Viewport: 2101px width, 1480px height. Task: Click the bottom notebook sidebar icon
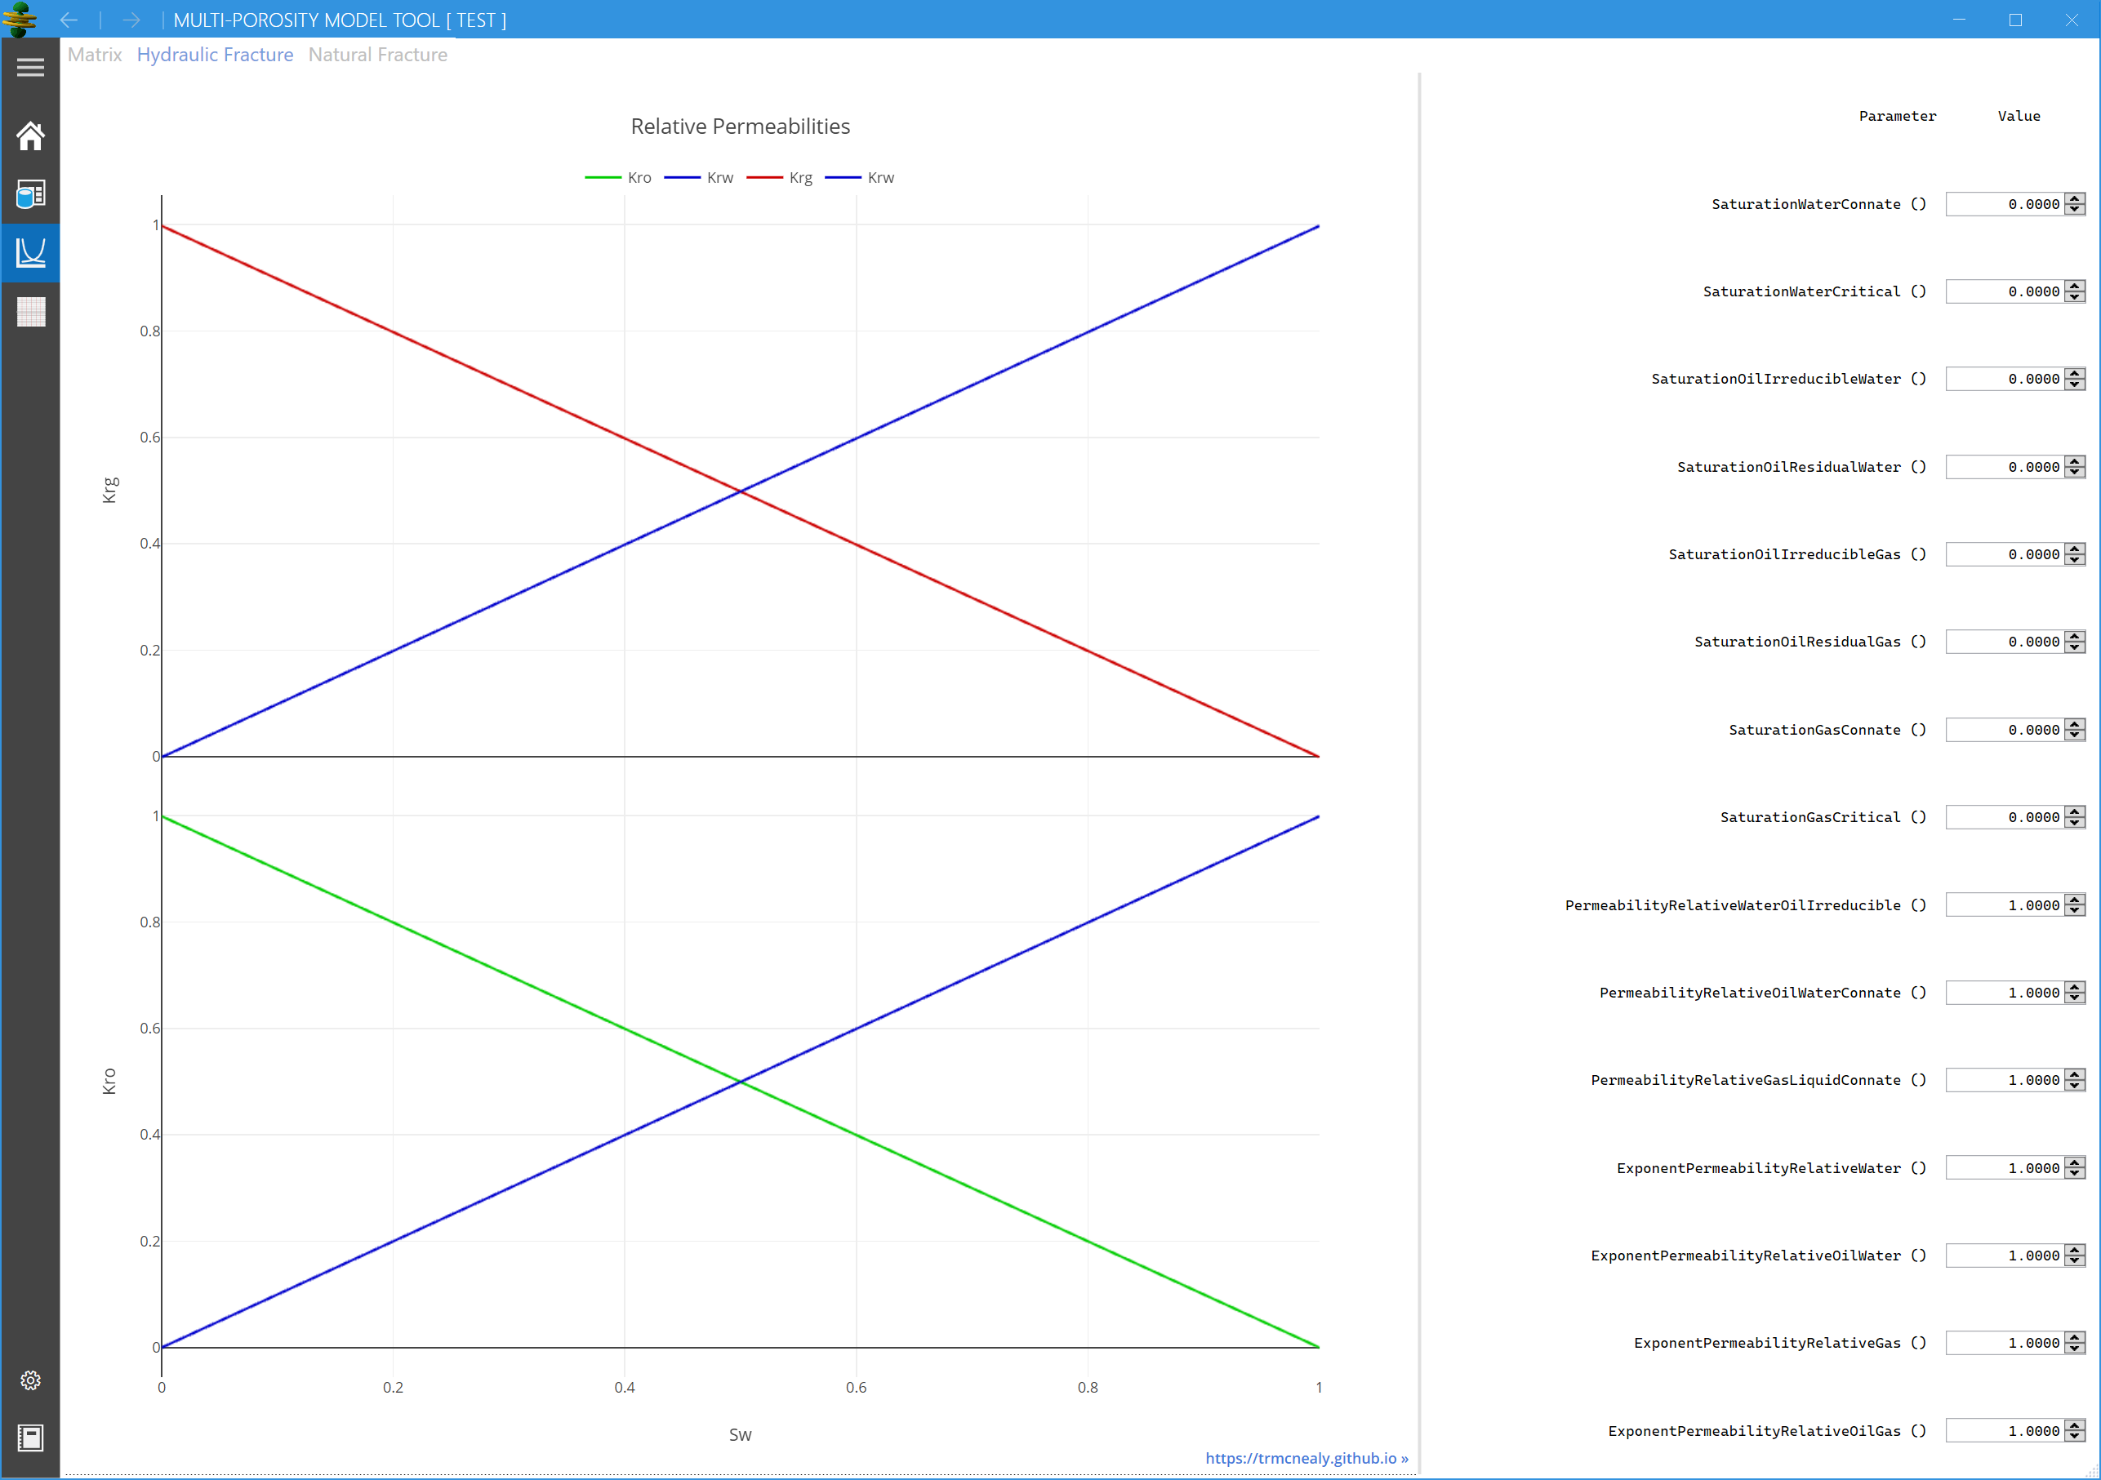[x=30, y=1438]
